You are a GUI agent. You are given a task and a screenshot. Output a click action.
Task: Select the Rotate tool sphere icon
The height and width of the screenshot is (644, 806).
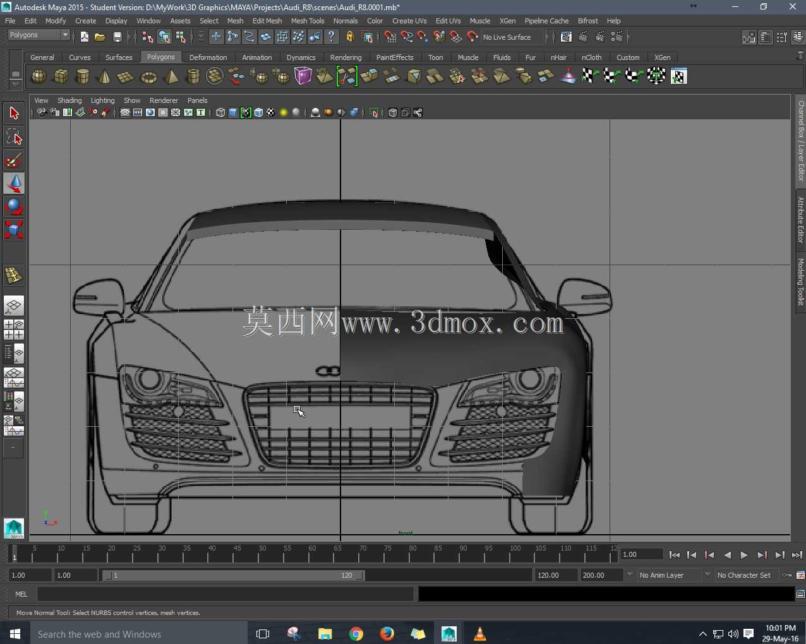[x=14, y=207]
